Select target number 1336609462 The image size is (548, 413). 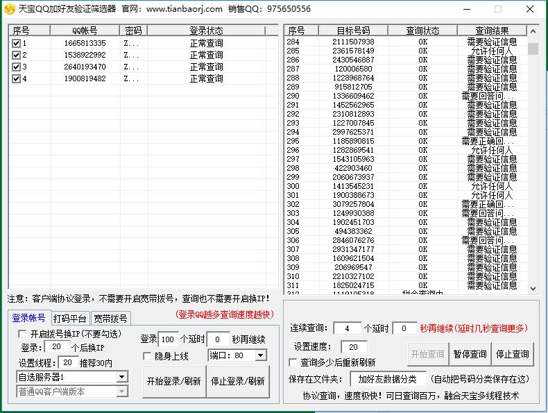pos(353,96)
